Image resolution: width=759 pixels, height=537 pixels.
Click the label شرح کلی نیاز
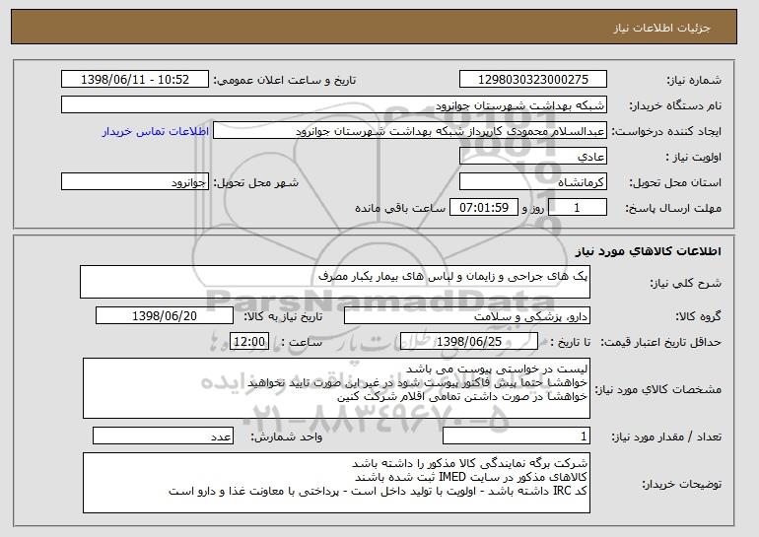(685, 283)
